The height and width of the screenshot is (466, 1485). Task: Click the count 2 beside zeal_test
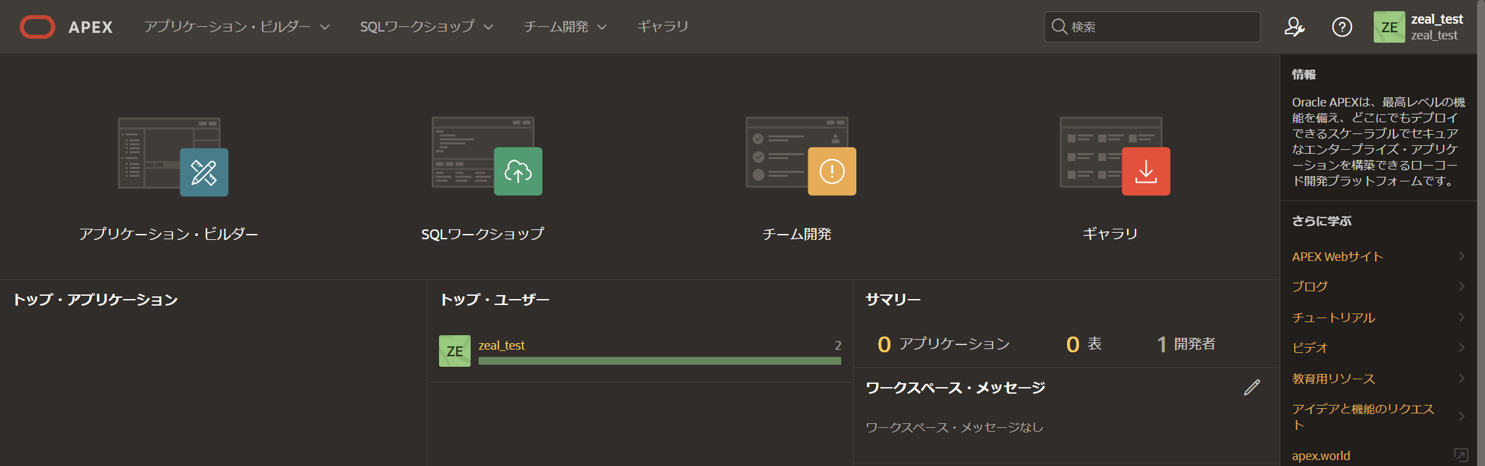838,345
